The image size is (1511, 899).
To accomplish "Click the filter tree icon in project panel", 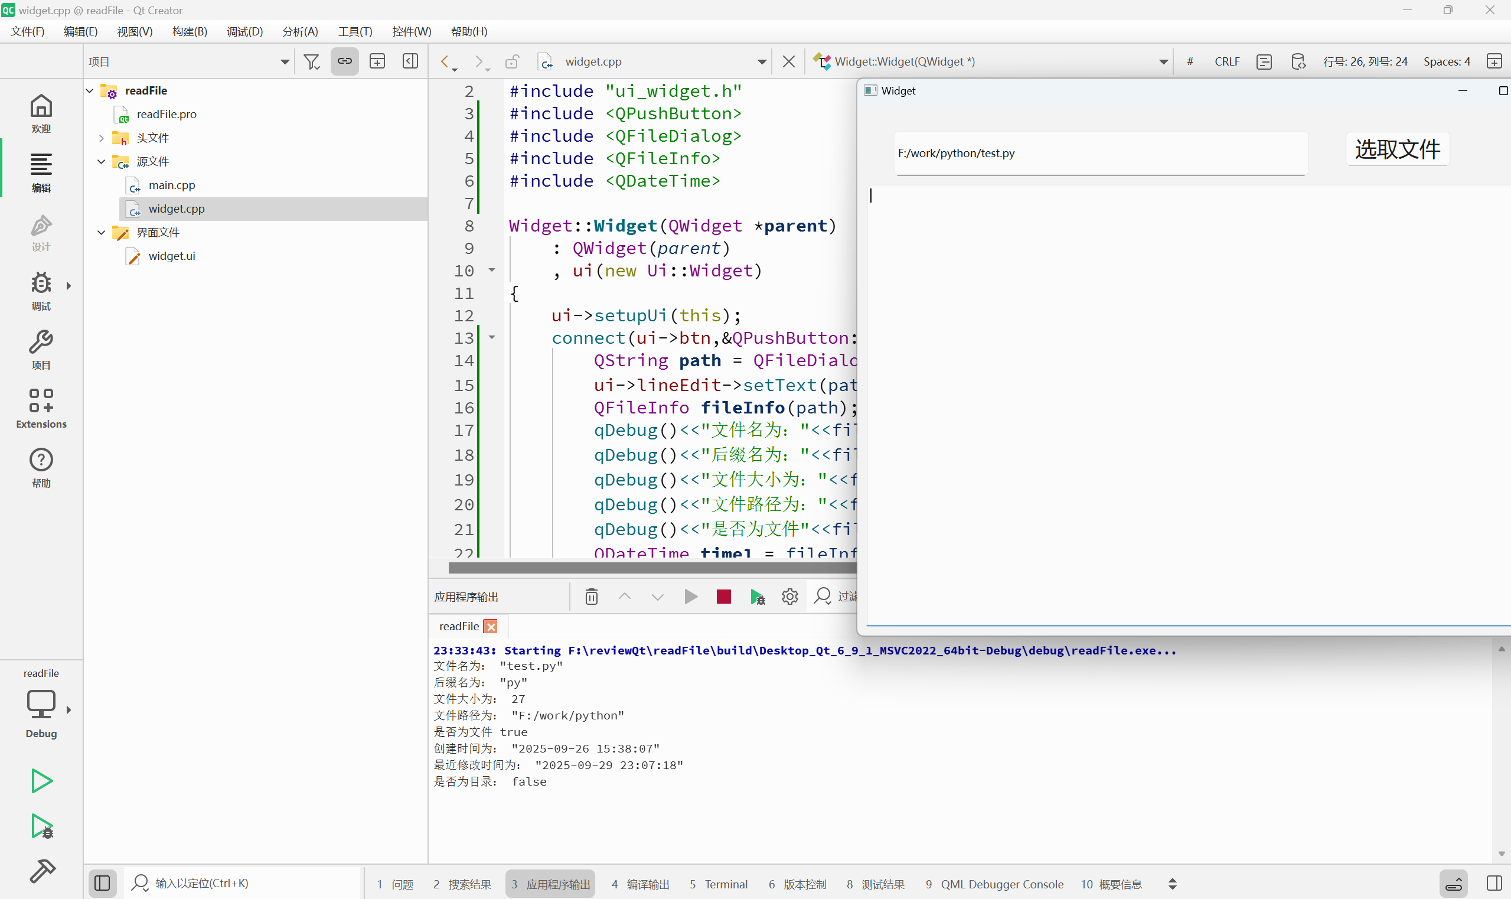I will pos(311,62).
